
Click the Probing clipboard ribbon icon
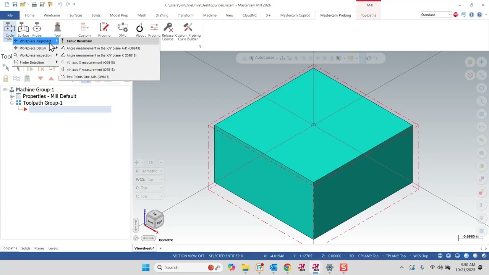click(x=104, y=30)
